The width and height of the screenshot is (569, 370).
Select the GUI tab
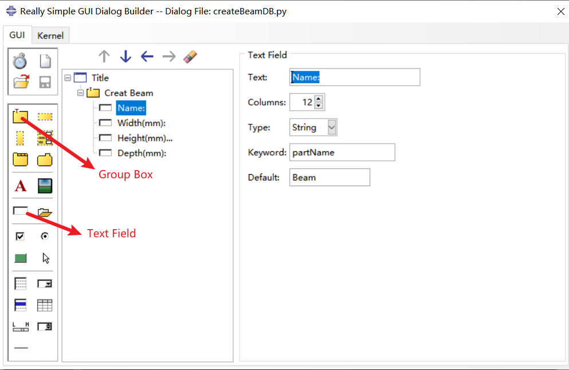[x=17, y=35]
